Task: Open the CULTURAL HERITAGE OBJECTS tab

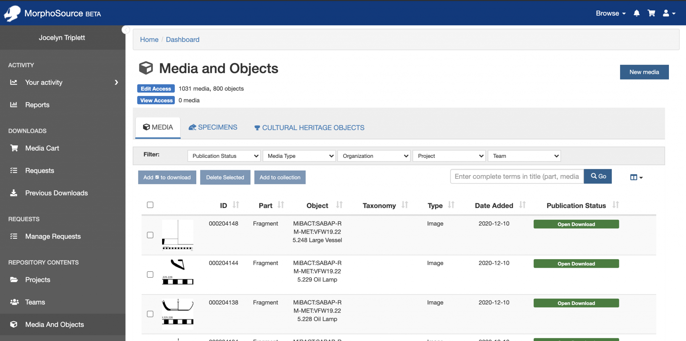Action: [308, 127]
